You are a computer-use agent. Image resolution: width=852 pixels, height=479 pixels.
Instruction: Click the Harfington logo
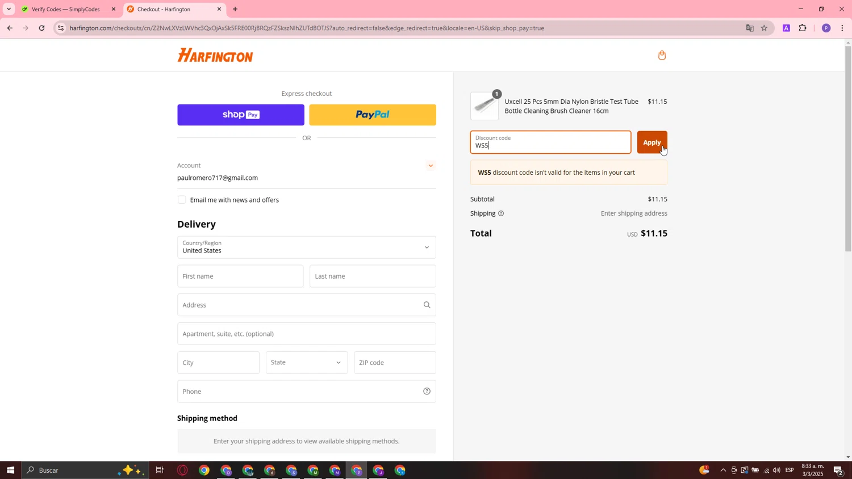(x=215, y=55)
